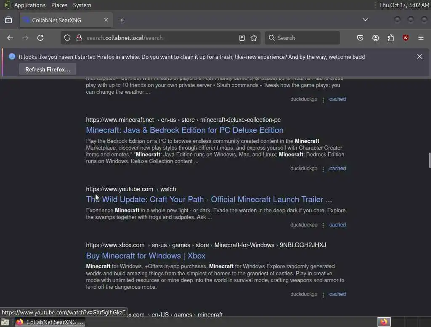
Task: Open the Firefox account icon
Action: tap(375, 38)
